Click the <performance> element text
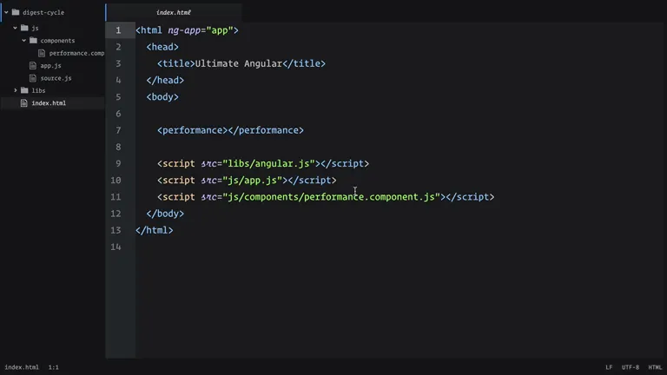Screen dimensions: 667x375 [230, 130]
